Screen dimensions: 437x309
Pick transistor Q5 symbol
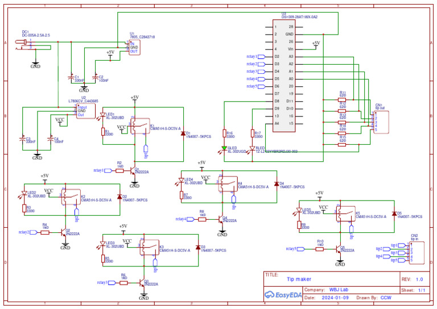[x=339, y=249]
